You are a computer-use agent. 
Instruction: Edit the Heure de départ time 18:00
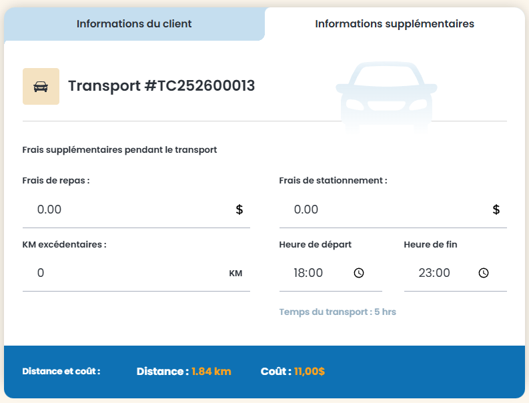pos(308,273)
